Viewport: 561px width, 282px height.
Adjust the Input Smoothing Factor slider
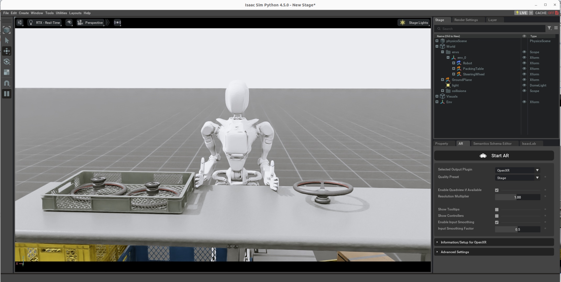point(518,230)
